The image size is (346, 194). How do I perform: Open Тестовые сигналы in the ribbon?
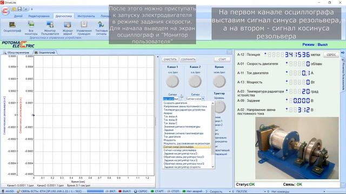(101, 28)
